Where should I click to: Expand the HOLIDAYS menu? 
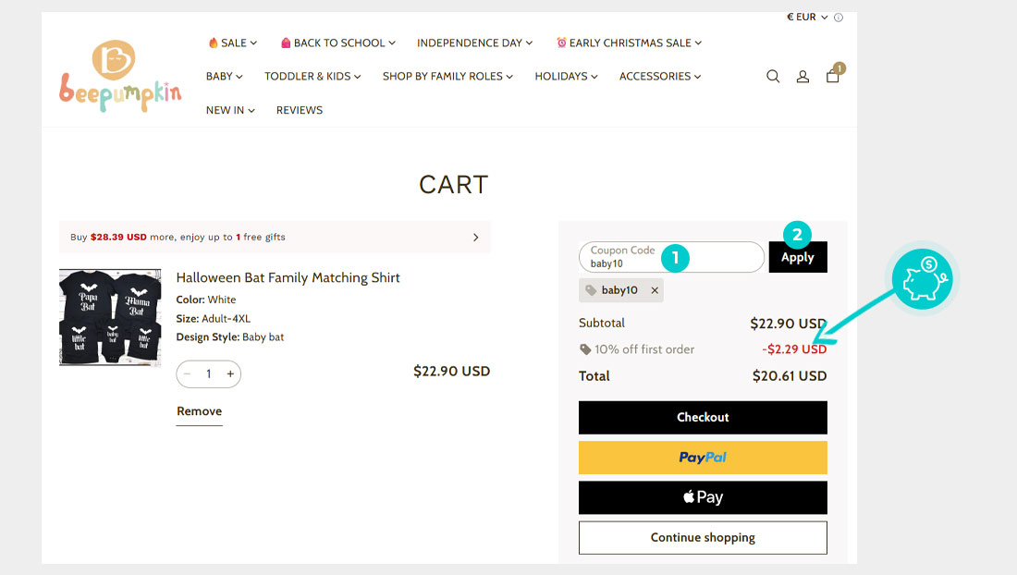click(x=566, y=77)
